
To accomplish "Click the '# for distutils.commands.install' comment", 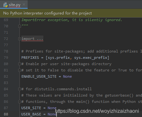I will pyautogui.click(x=57, y=89).
